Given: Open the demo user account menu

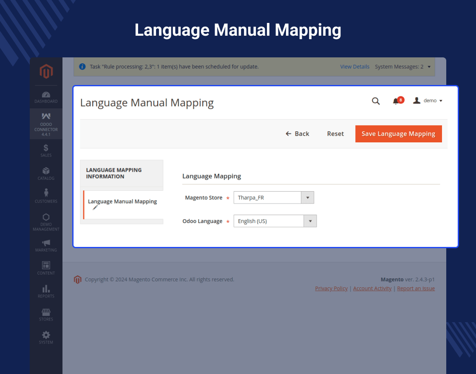Looking at the screenshot, I should (x=428, y=100).
